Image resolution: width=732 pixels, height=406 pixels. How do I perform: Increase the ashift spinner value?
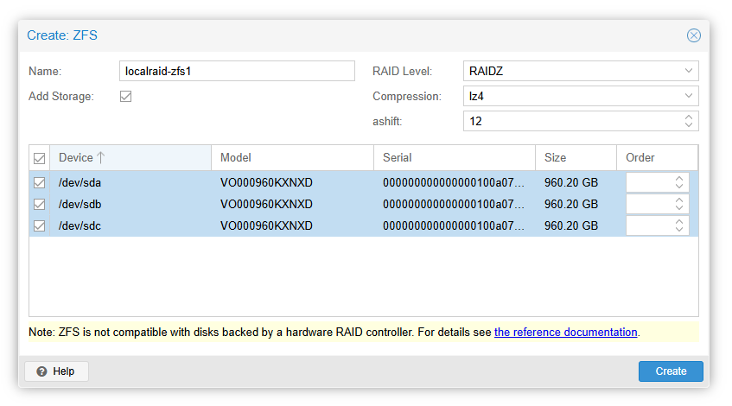tap(689, 117)
